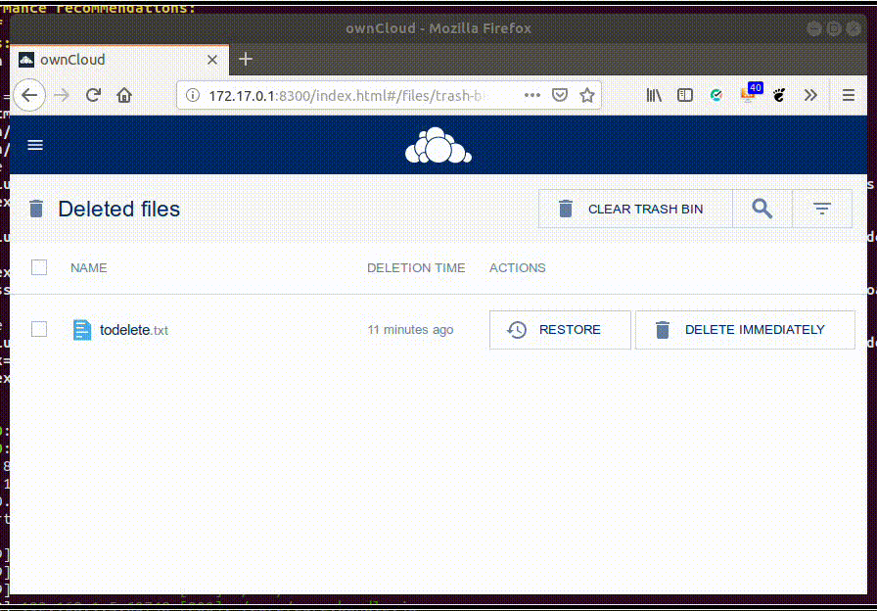Open the ownCloud sidebar hamburger menu
The width and height of the screenshot is (877, 611).
point(35,144)
